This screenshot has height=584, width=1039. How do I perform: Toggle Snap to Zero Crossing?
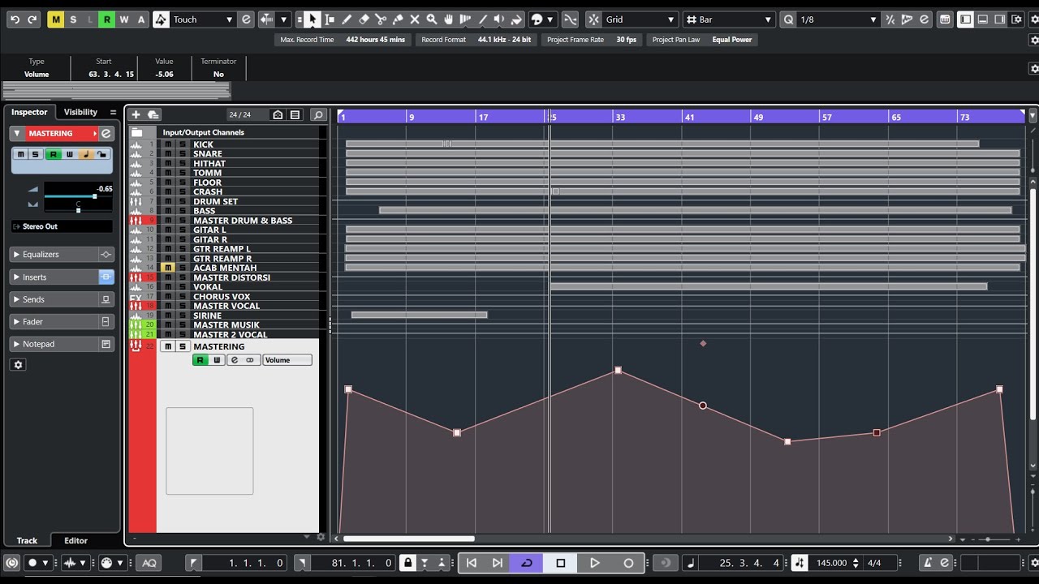[x=570, y=19]
